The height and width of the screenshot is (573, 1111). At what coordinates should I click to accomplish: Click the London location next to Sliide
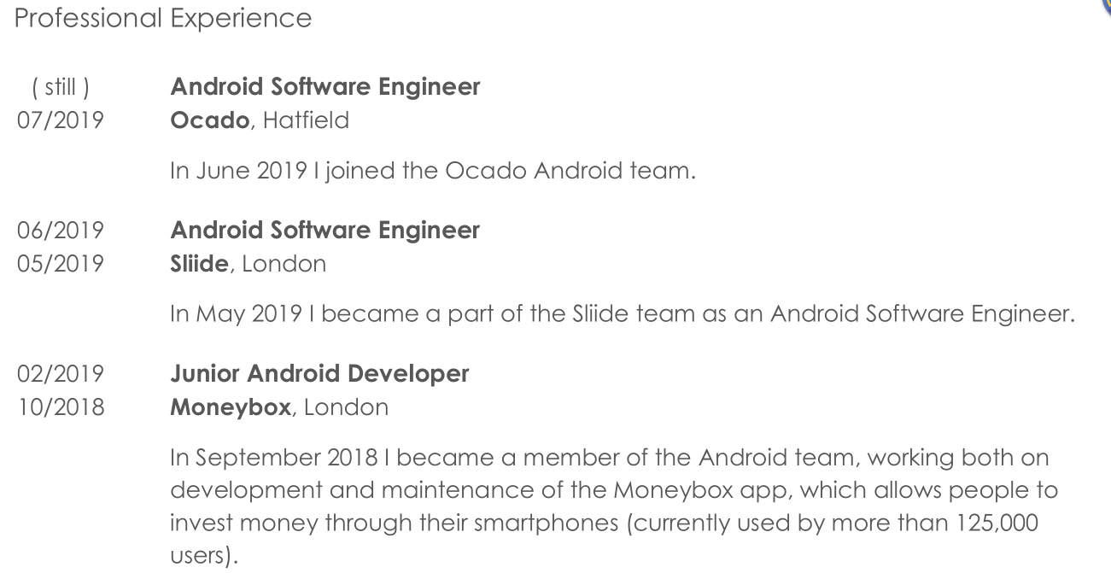(284, 264)
